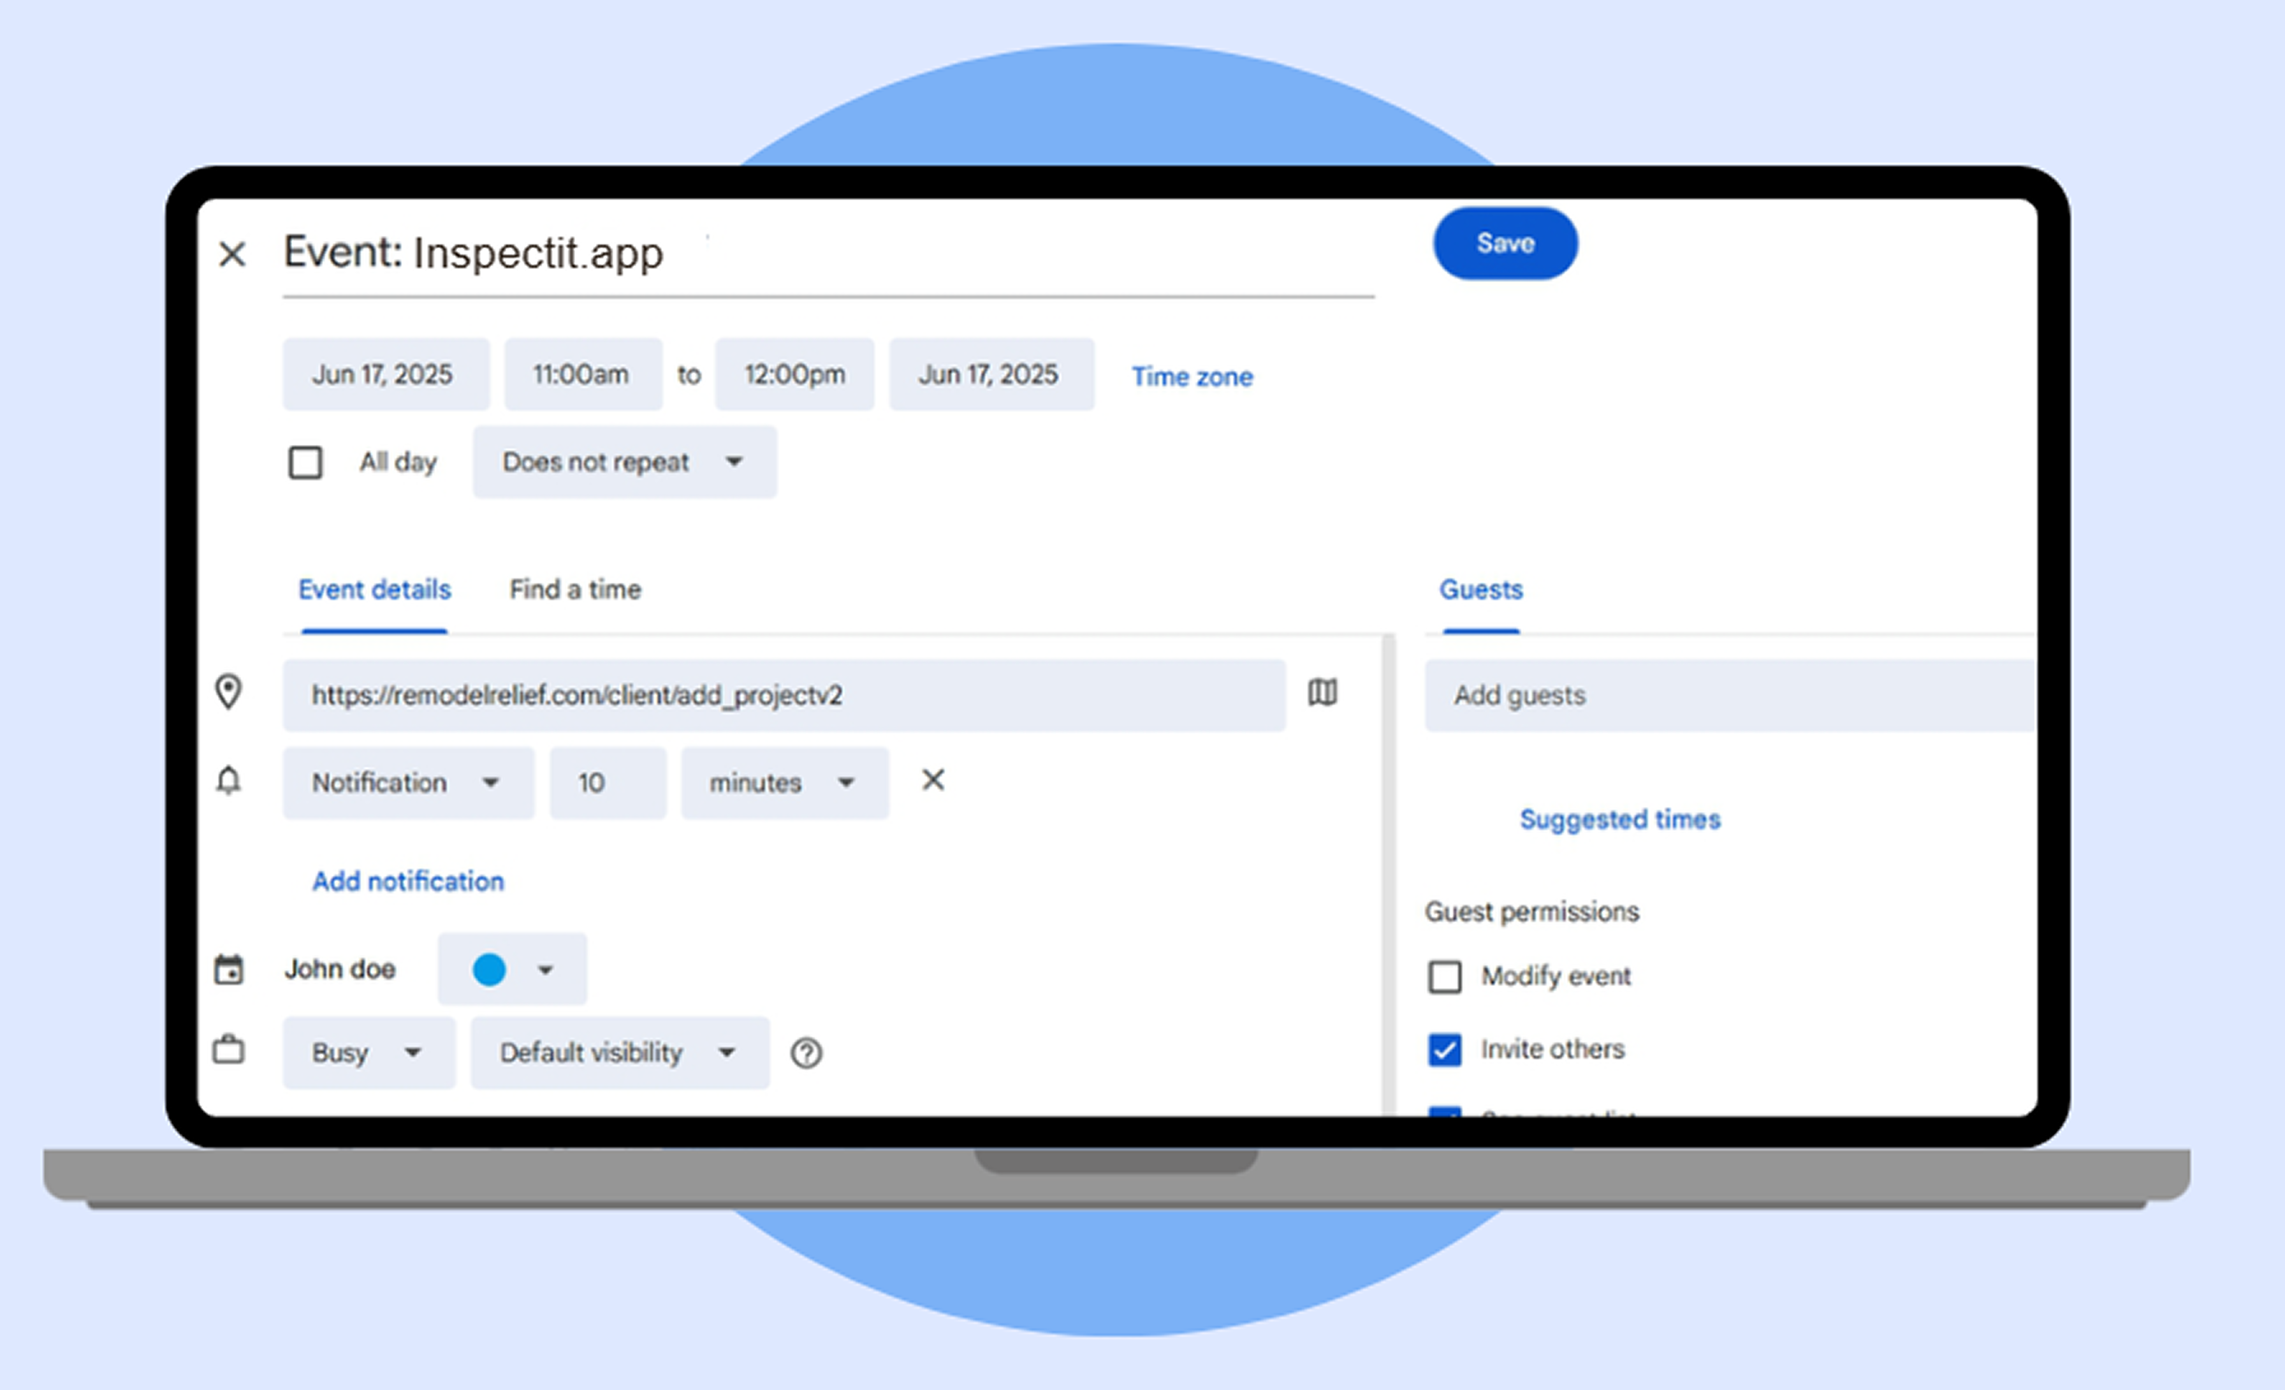Select the Guests tab

pyautogui.click(x=1480, y=590)
